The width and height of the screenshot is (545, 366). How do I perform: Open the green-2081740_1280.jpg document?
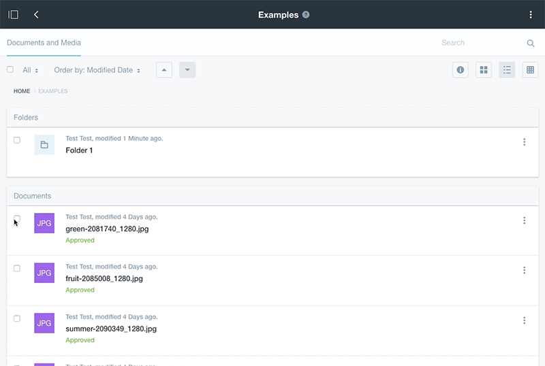pyautogui.click(x=107, y=229)
